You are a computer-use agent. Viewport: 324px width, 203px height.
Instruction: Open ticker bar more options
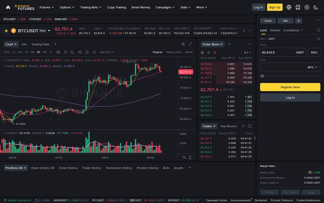click(250, 31)
